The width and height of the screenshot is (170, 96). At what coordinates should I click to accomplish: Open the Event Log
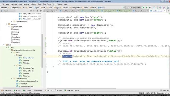(165, 90)
